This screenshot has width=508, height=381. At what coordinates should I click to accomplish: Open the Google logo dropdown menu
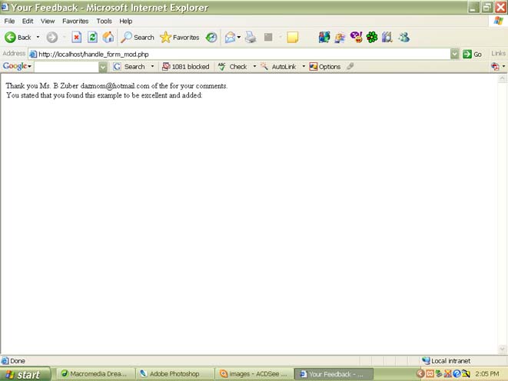(x=17, y=66)
